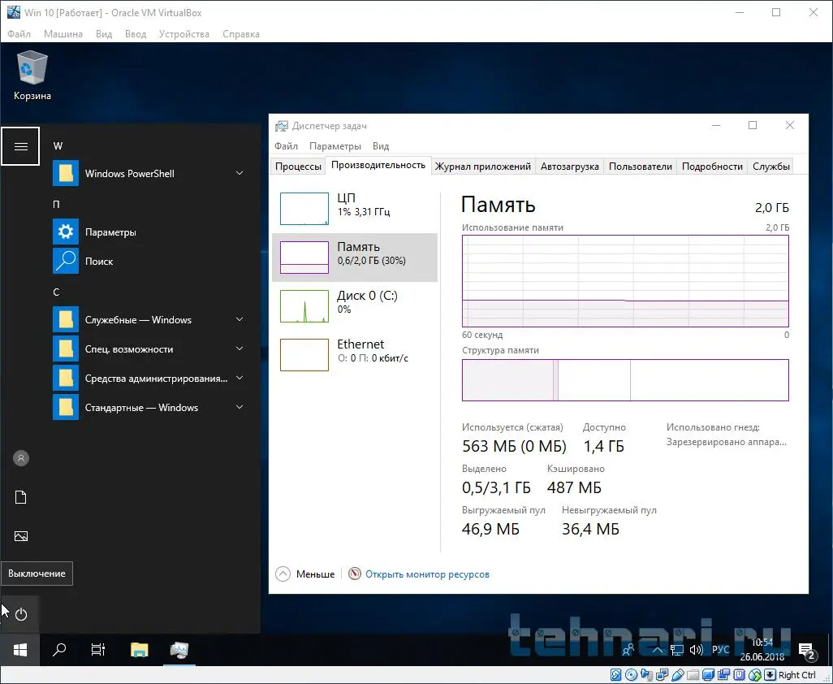Click the network tray icon
Viewport: 833px width, 684px height.
tap(677, 649)
